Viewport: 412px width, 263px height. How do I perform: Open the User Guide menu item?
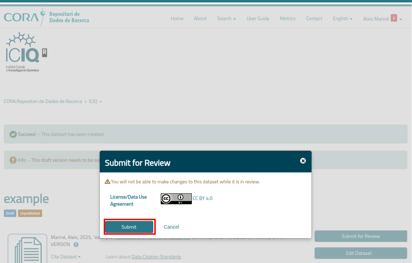point(258,19)
